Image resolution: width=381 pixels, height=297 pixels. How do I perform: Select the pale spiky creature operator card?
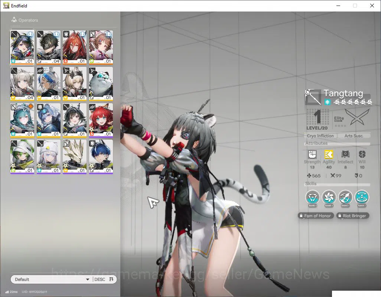coord(75,157)
